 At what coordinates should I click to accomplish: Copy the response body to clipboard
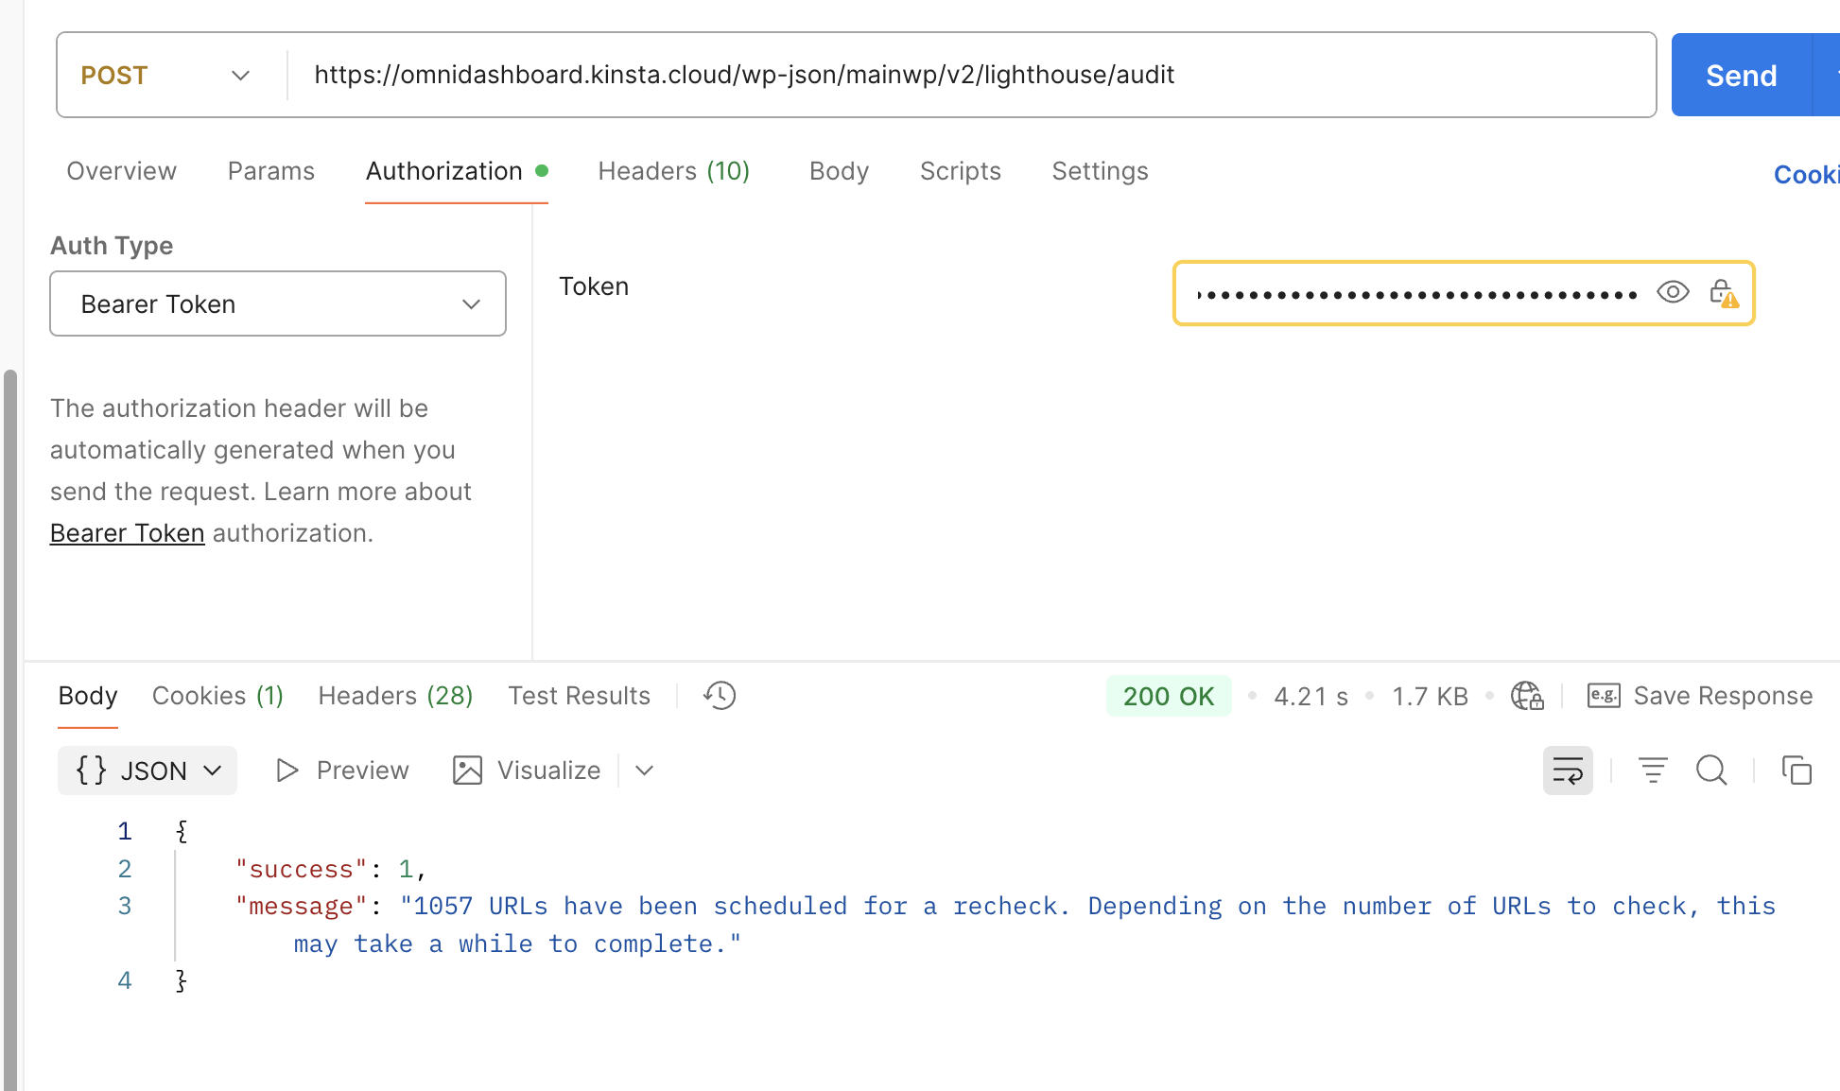(1797, 771)
